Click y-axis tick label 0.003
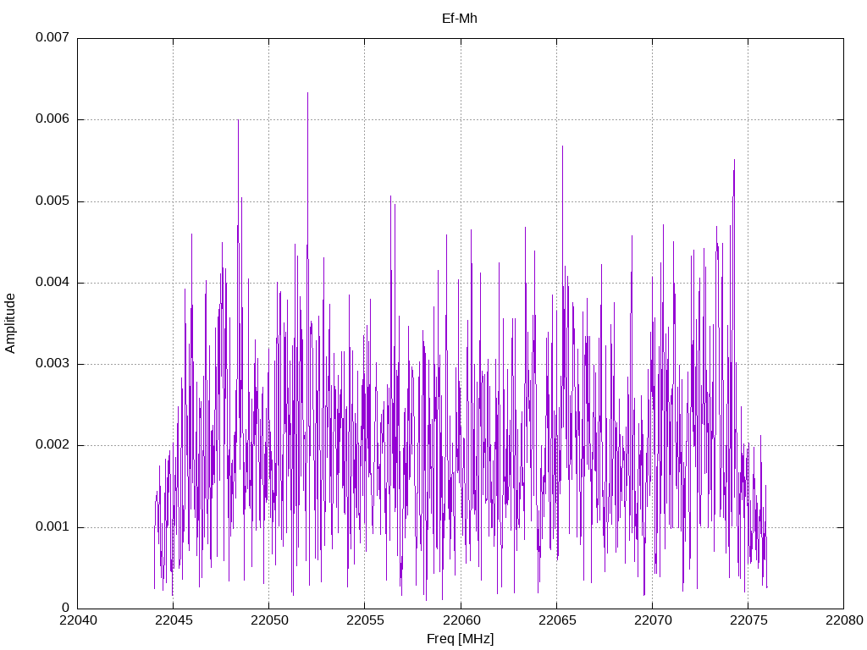867x650 pixels. pos(52,364)
